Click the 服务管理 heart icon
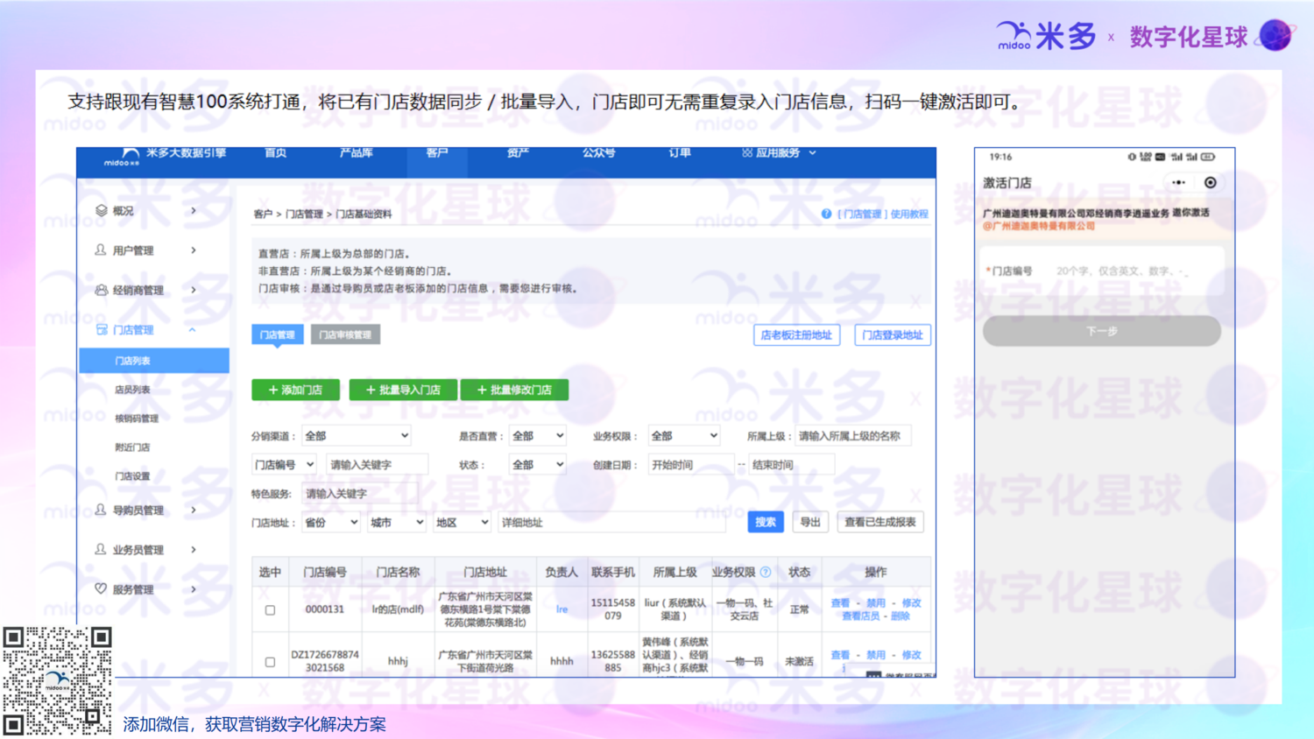This screenshot has height=739, width=1314. tap(101, 589)
